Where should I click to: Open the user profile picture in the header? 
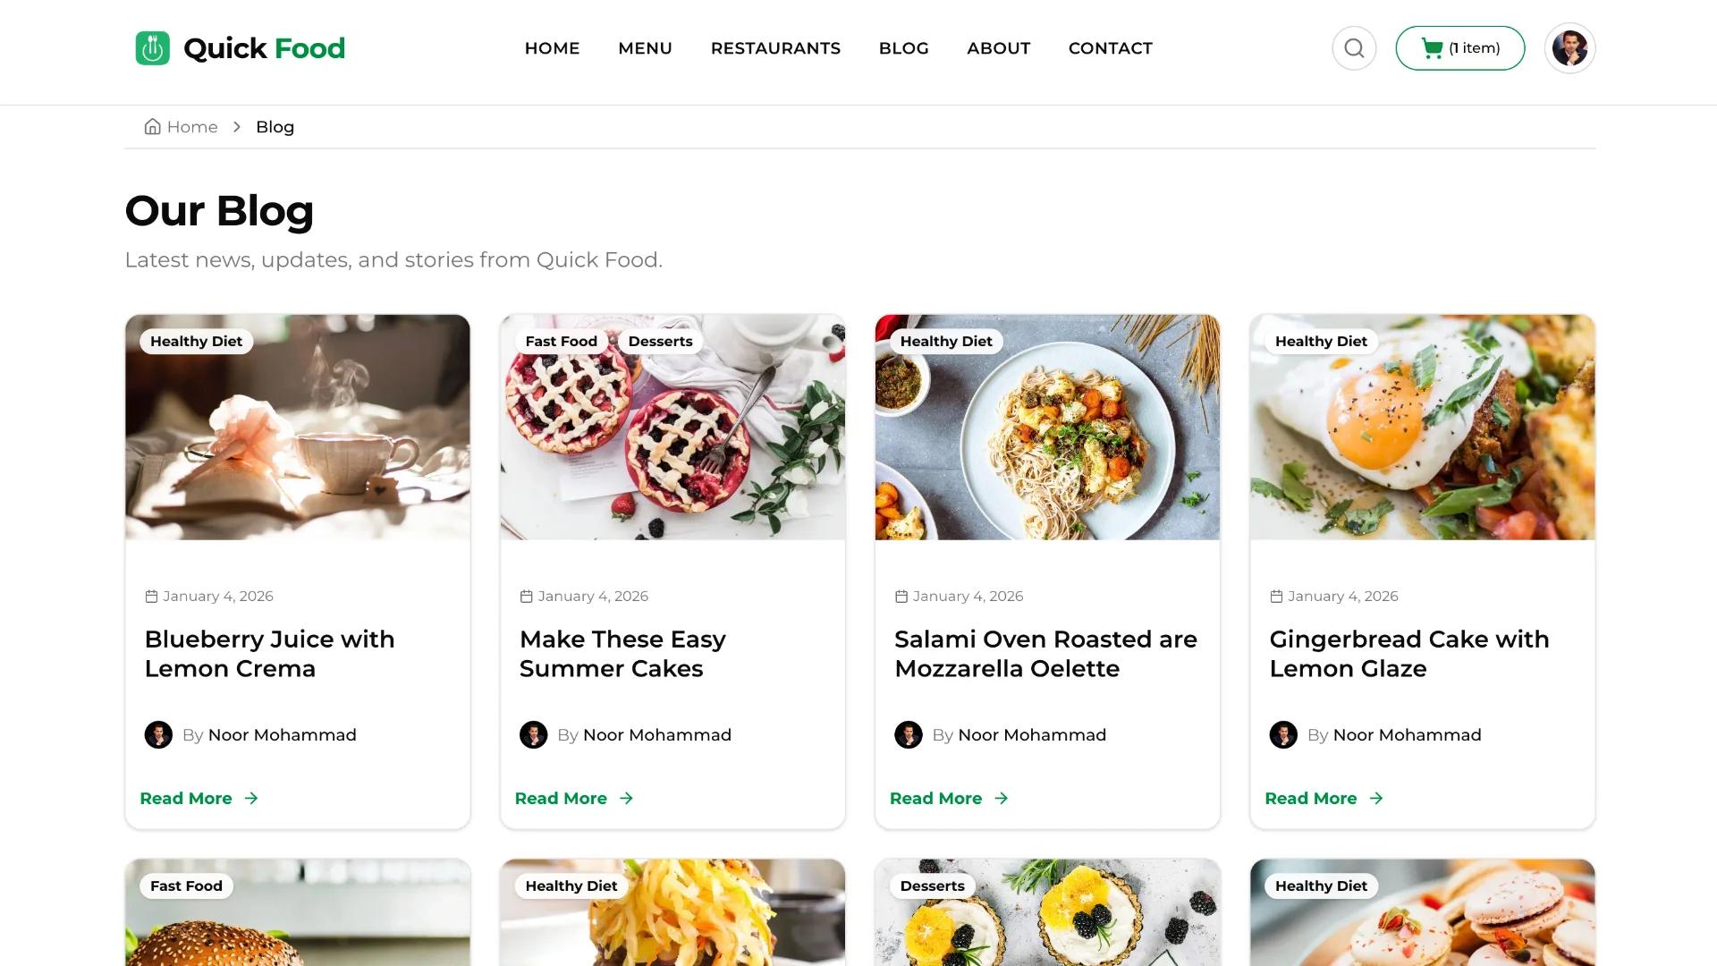tap(1569, 47)
